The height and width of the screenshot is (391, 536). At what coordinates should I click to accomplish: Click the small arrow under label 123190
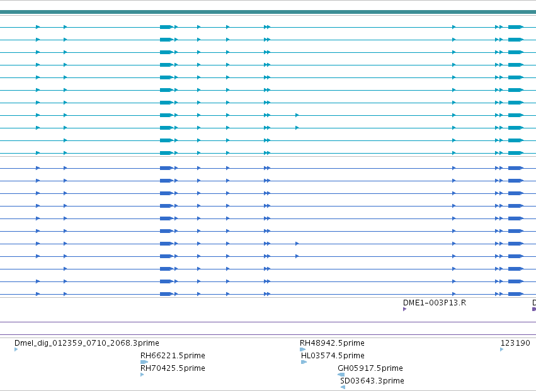(x=502, y=349)
